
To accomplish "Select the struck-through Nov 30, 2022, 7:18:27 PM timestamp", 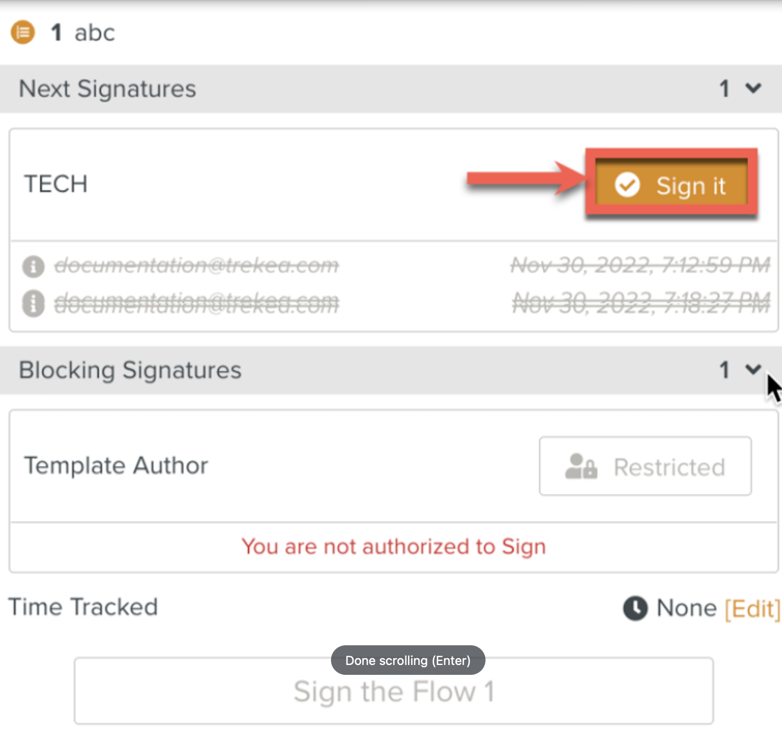I will [x=641, y=302].
